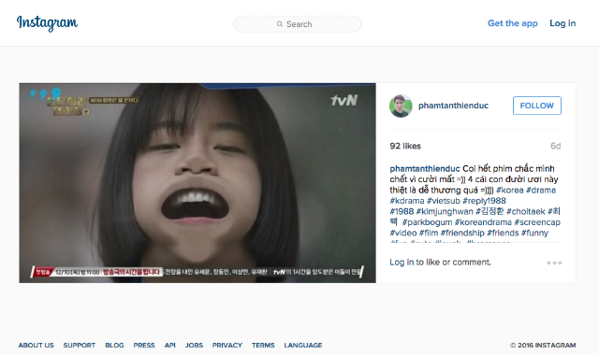View the 92 likes count
Screen dimensions: 599x355
tap(405, 146)
